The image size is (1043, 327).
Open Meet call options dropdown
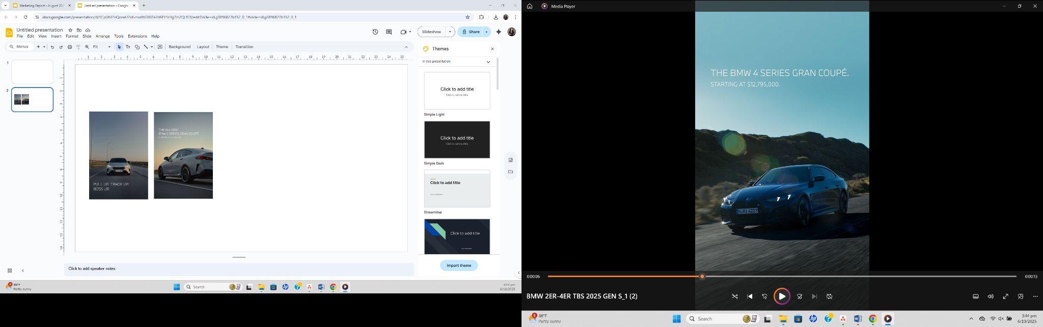coord(410,32)
